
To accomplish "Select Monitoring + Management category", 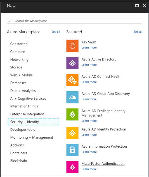I will [x=32, y=138].
